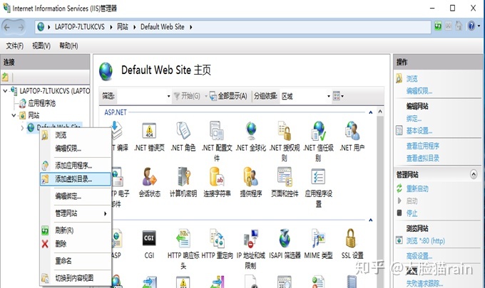Click 基本设置 link in actions pane
The height and width of the screenshot is (288, 485).
(419, 131)
